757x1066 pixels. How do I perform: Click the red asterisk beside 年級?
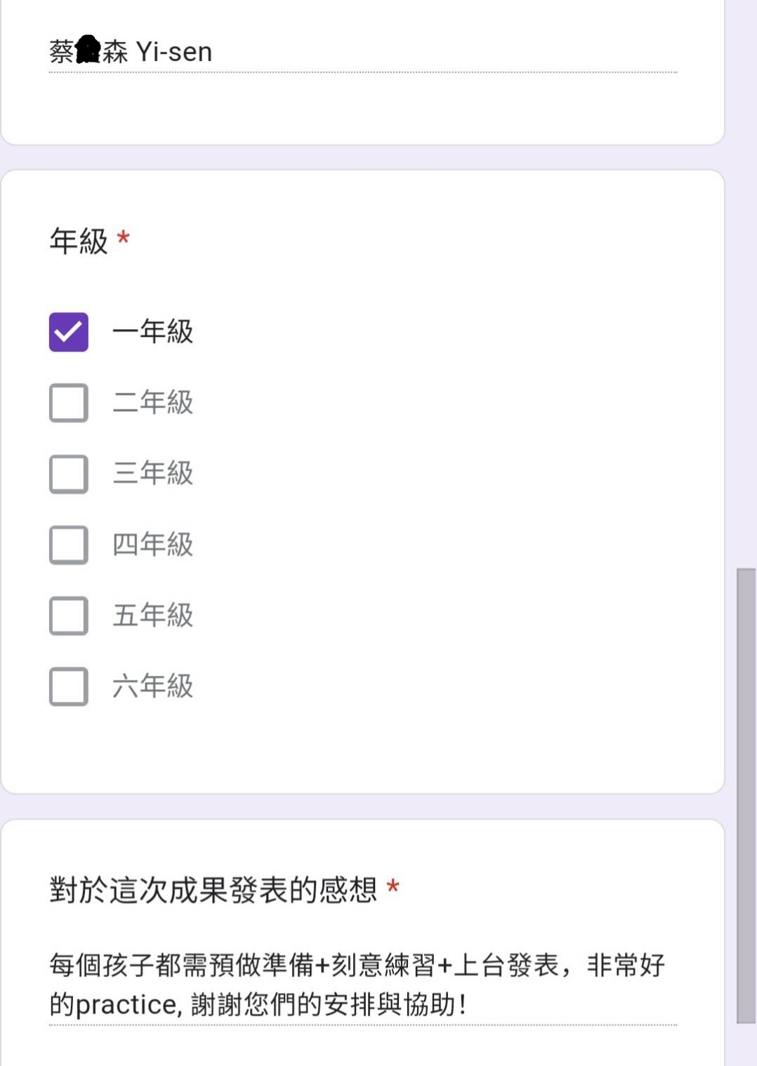[x=124, y=238]
